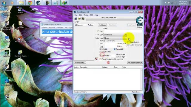Click the Address column header in results list
This screenshot has width=191, height=107.
[x=78, y=25]
